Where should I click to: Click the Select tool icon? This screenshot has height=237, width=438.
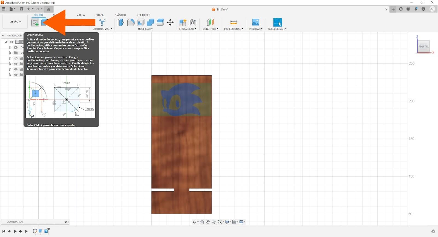point(277,22)
